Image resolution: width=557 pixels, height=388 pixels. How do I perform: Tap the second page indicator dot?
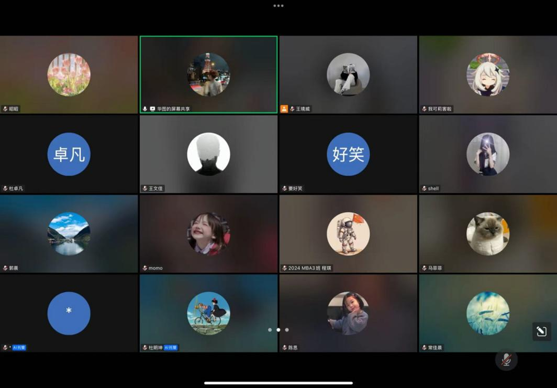pyautogui.click(x=278, y=330)
